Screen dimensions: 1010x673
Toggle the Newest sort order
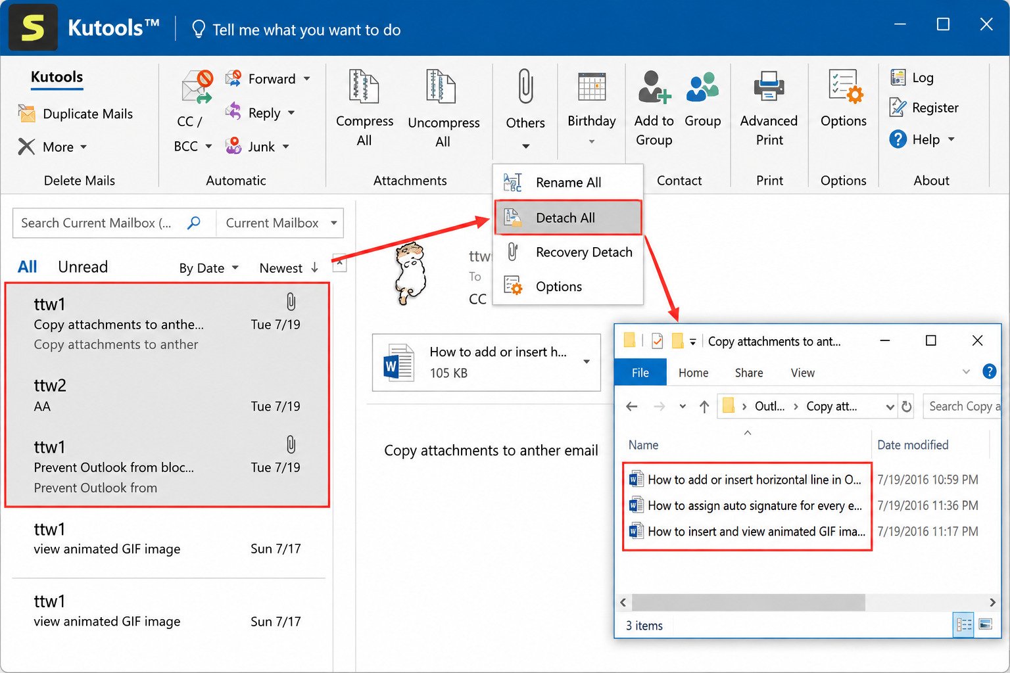tap(289, 268)
